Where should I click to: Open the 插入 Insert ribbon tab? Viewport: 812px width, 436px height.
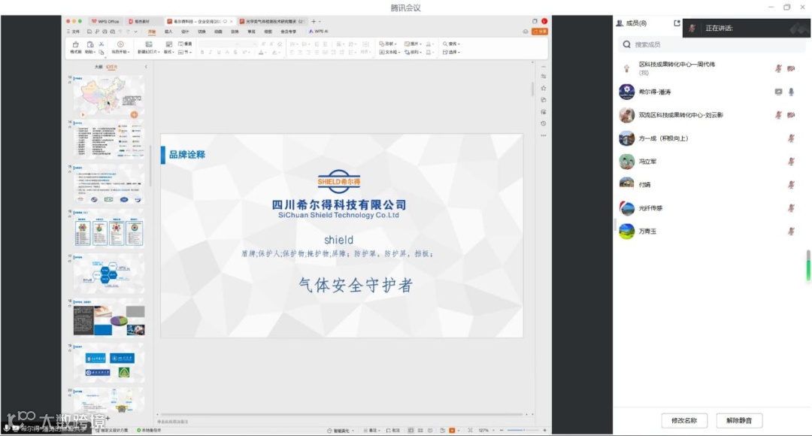coord(168,32)
